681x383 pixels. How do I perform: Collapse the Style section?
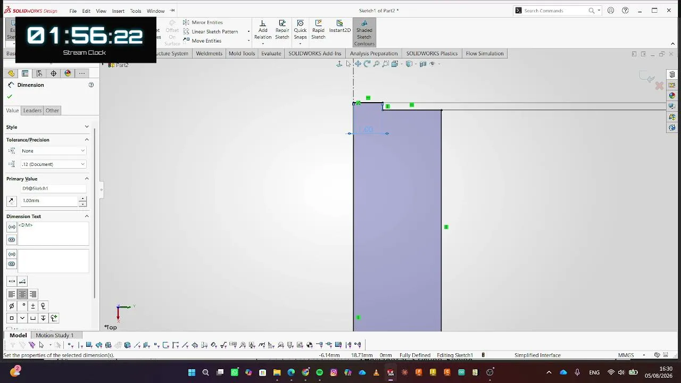[87, 127]
